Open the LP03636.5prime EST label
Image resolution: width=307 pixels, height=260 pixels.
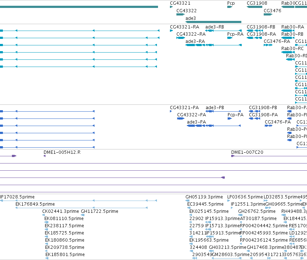click(245, 197)
